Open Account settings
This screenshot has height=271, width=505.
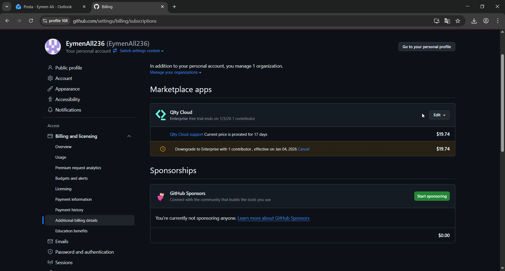[64, 78]
